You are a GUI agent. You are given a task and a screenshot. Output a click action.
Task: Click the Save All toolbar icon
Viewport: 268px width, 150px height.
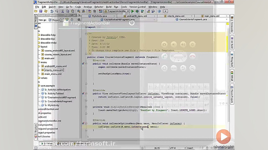point(41,11)
